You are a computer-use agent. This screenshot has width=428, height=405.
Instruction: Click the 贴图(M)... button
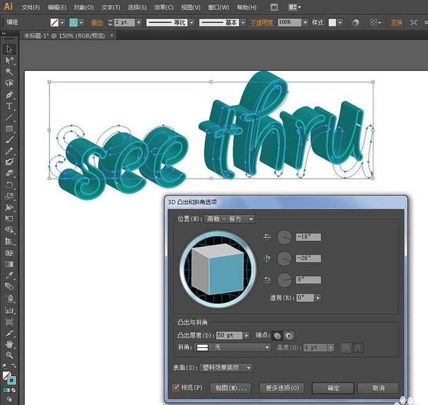[231, 388]
